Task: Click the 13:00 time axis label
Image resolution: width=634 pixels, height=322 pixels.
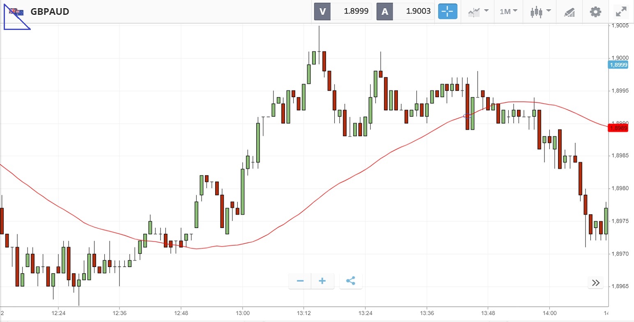Action: click(x=242, y=313)
